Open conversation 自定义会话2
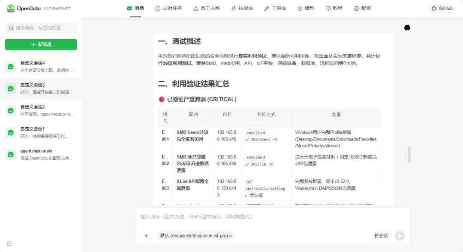 click(41, 111)
